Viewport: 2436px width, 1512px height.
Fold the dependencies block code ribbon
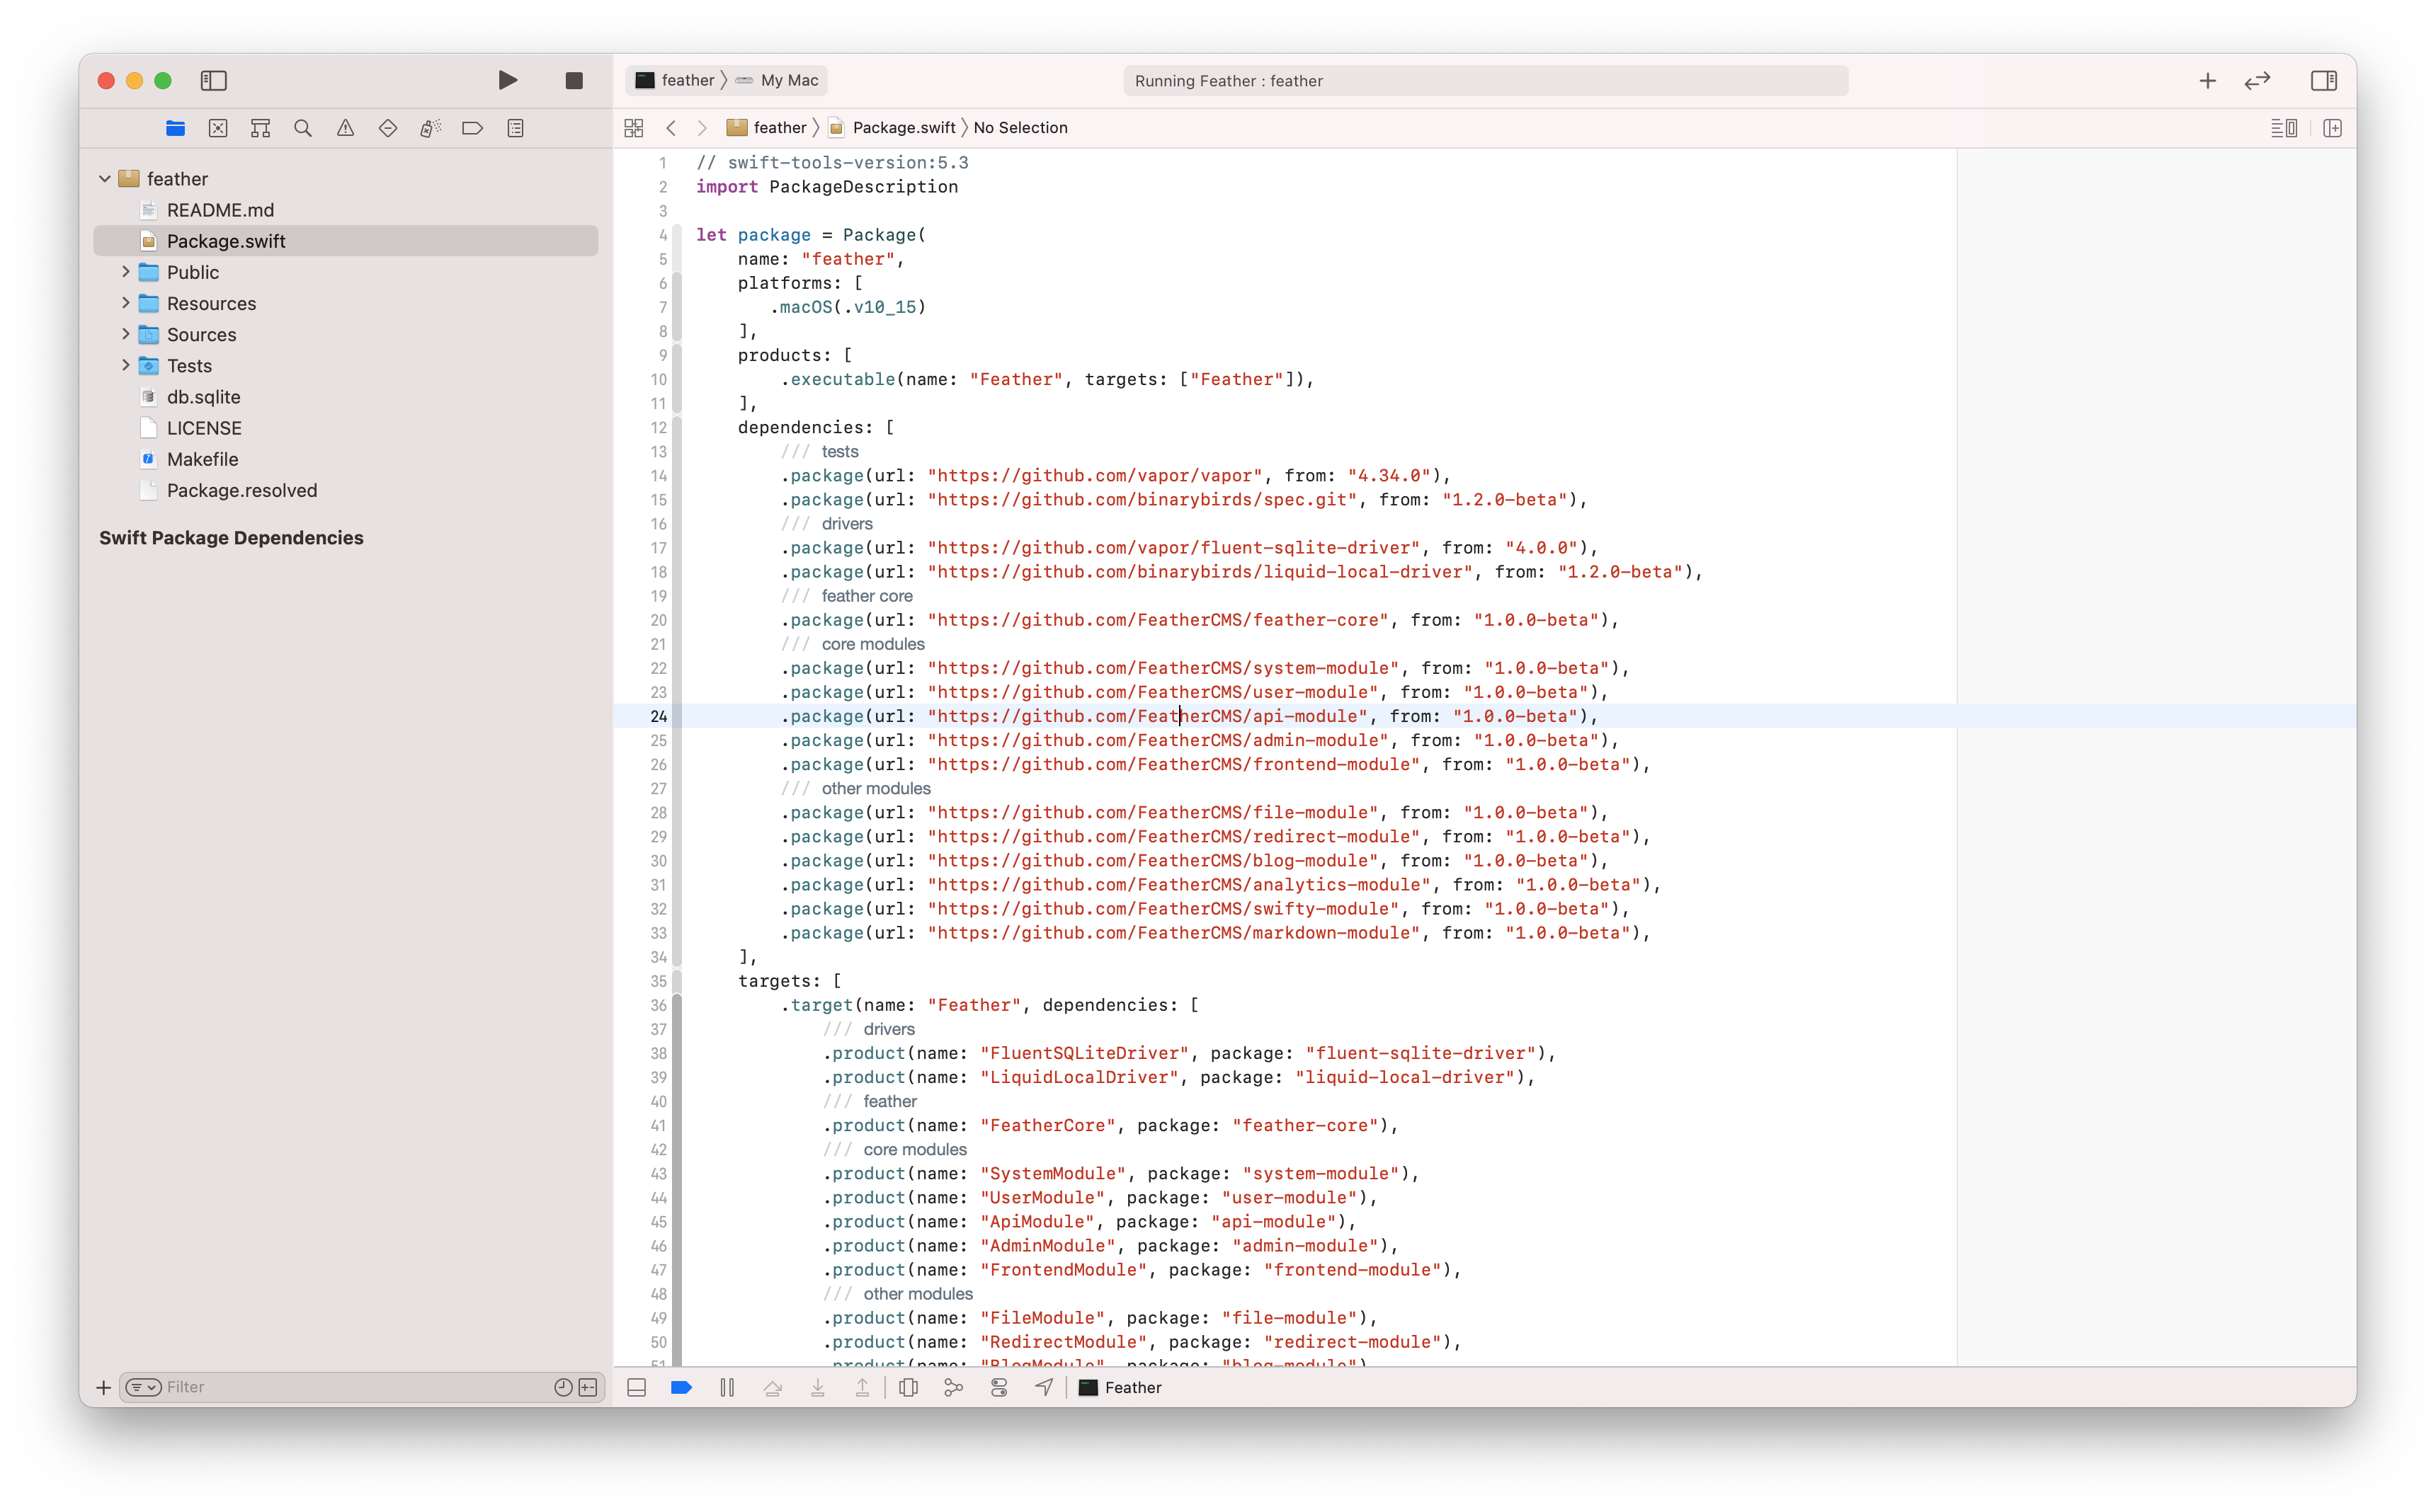pyautogui.click(x=677, y=692)
